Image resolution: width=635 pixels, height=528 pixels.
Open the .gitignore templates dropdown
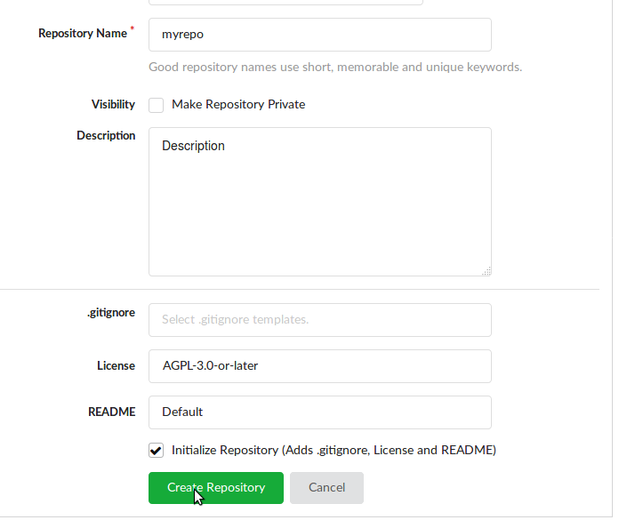320,320
